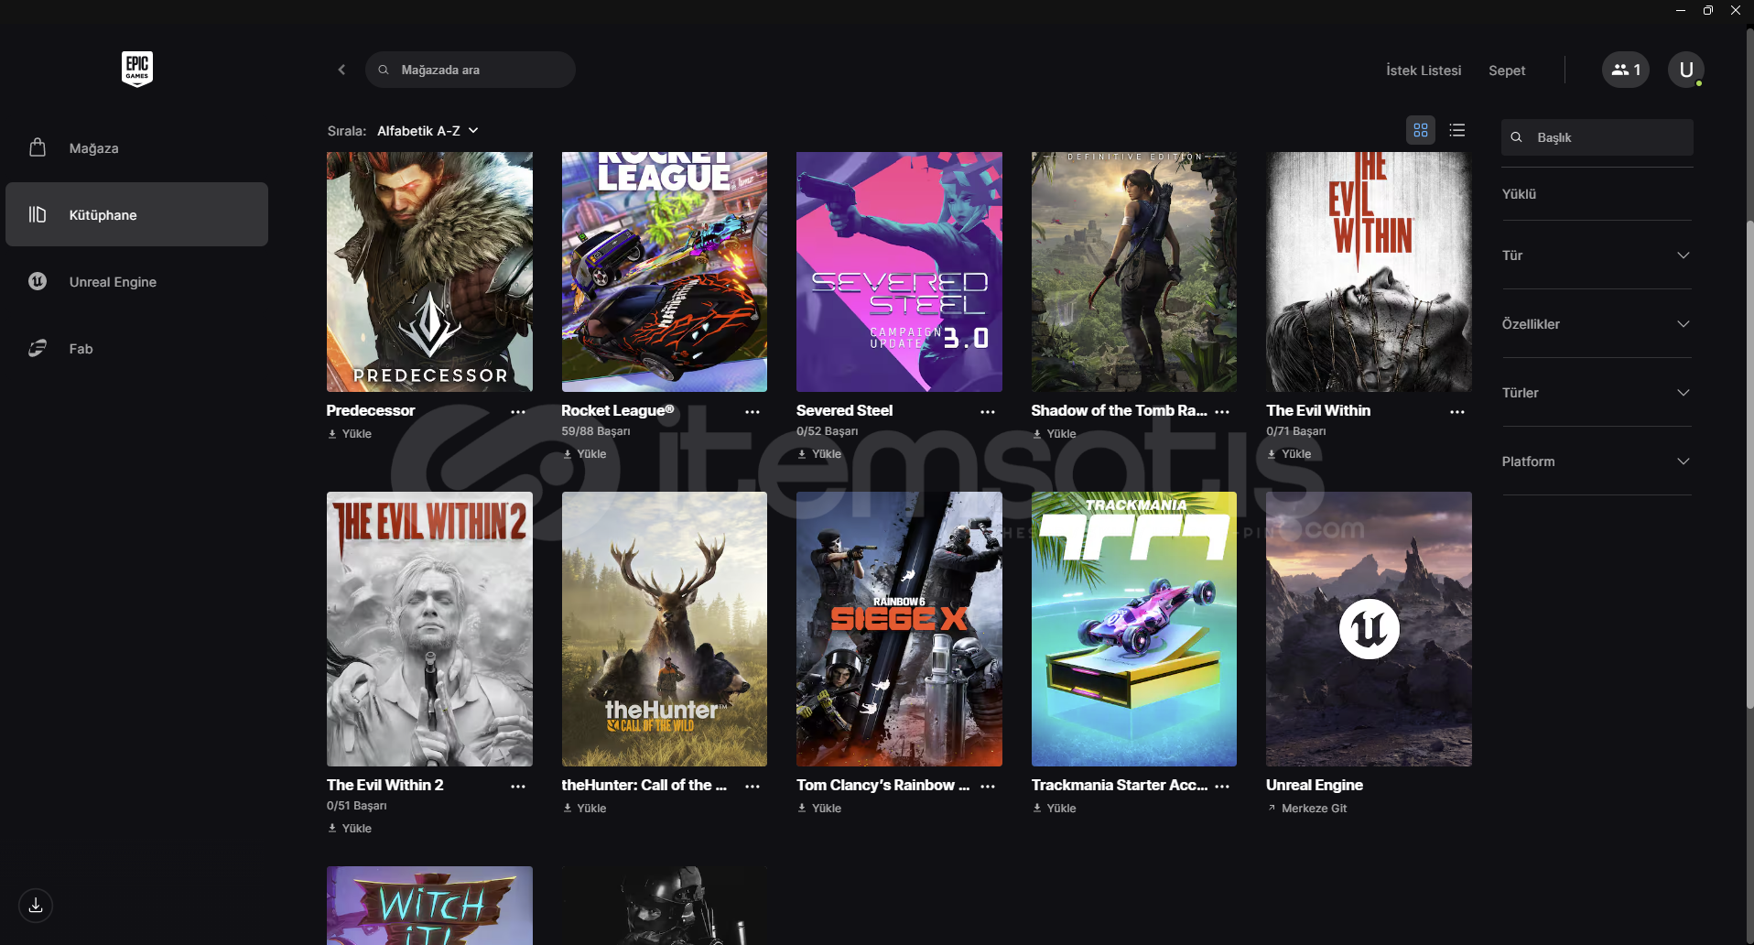Open the Sepet cart
This screenshot has width=1754, height=945.
point(1507,71)
